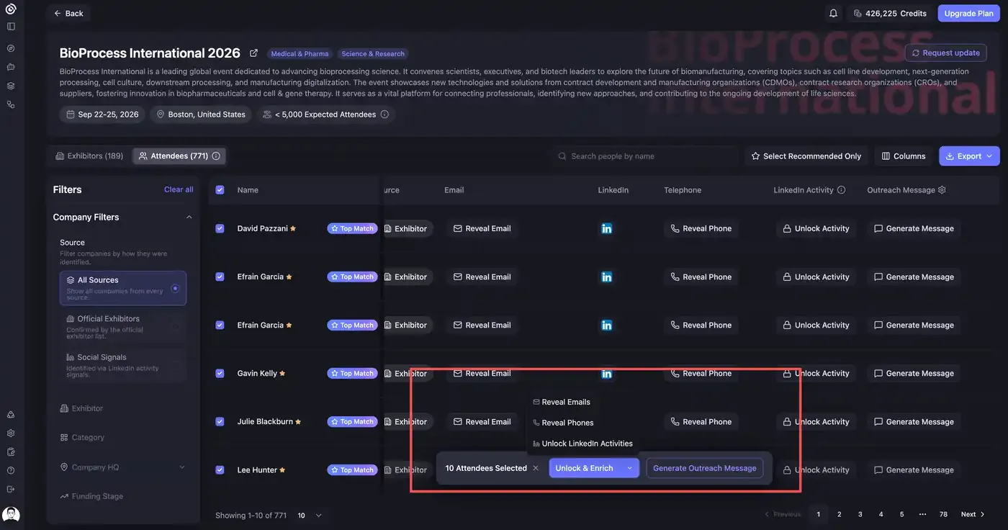Viewport: 1008px width, 530px height.
Task: Click star next to David Pazzani
Action: (293, 228)
